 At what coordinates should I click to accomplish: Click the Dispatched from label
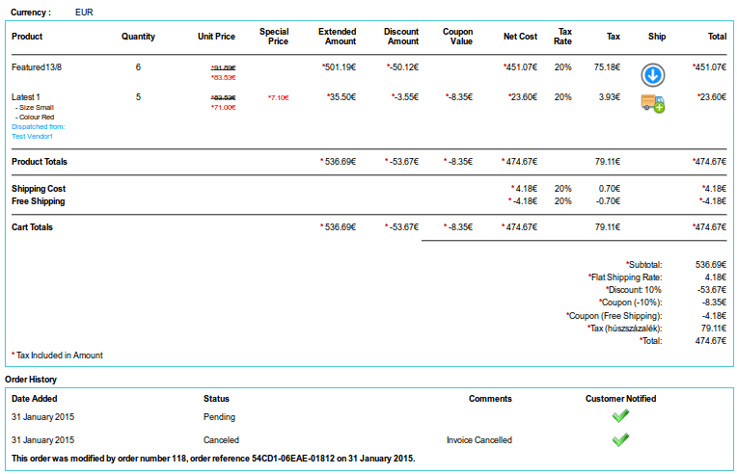click(x=39, y=127)
